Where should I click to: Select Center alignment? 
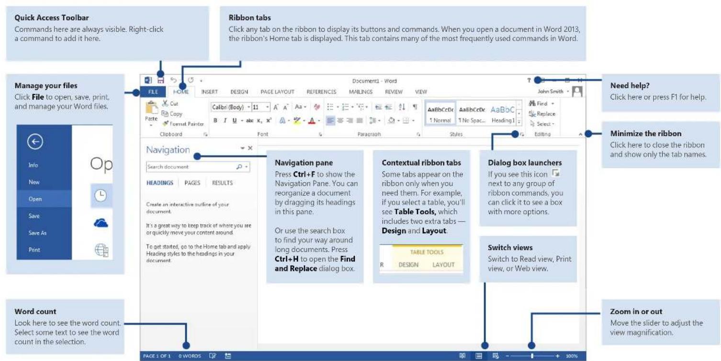340,121
